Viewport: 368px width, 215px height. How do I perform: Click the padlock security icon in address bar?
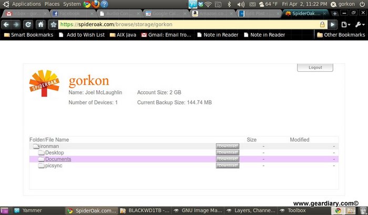322,24
